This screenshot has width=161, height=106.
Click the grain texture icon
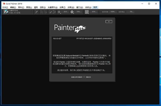tap(87, 12)
